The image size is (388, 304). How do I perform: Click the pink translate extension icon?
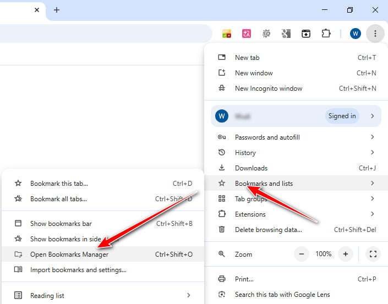pyautogui.click(x=246, y=34)
